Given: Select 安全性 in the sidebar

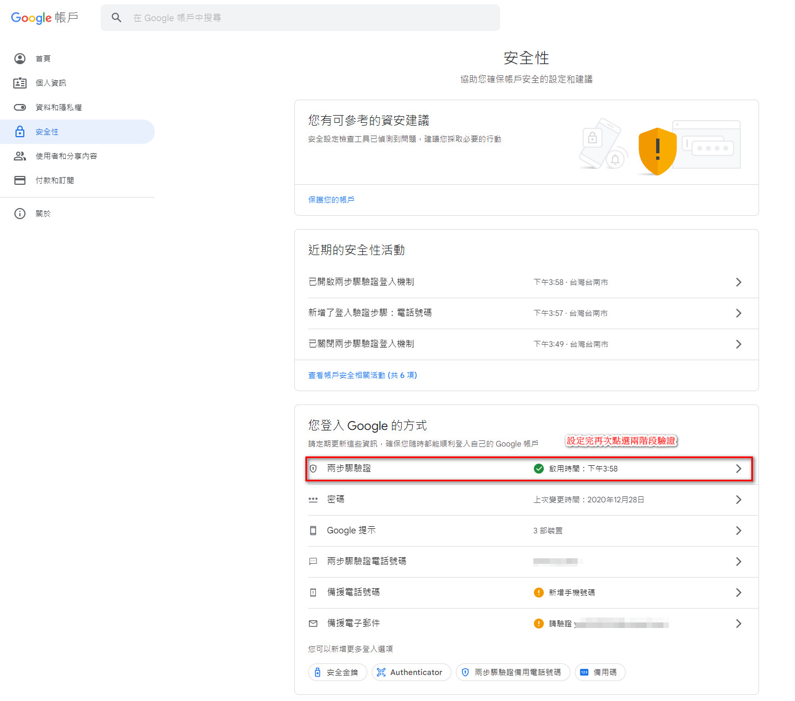Looking at the screenshot, I should coord(77,132).
